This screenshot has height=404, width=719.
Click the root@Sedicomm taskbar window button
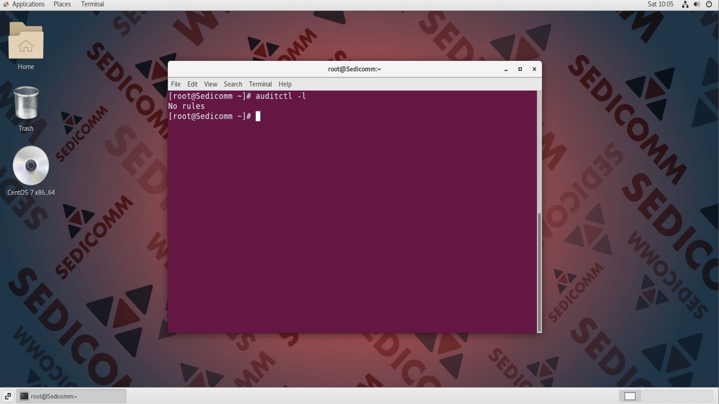[71, 396]
